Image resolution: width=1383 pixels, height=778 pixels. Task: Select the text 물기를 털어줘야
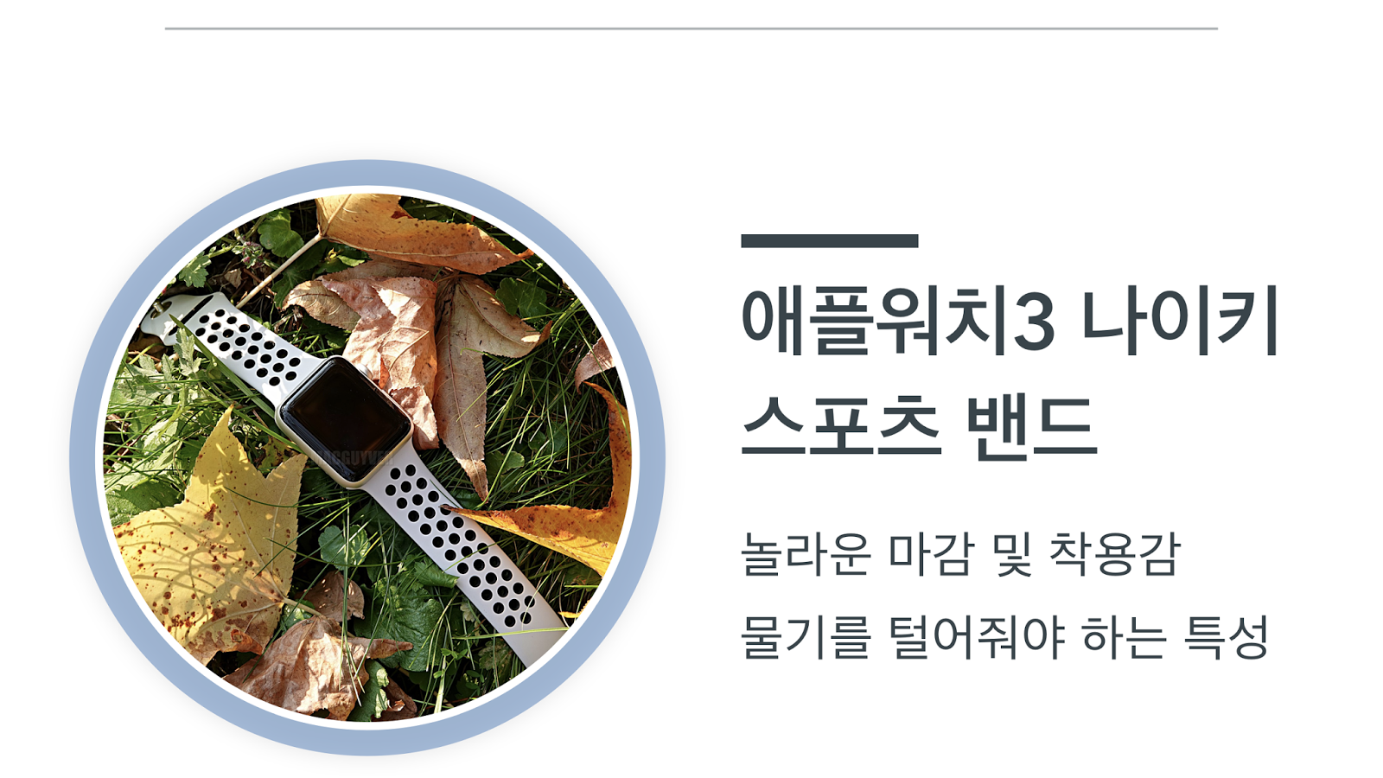[x=902, y=638]
